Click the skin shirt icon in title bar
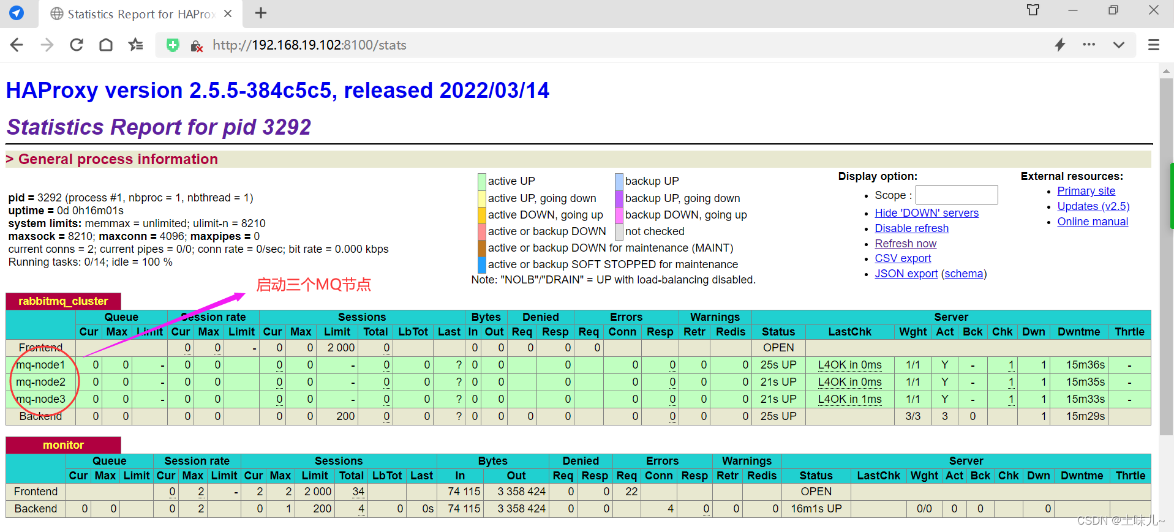The image size is (1174, 532). click(1033, 10)
